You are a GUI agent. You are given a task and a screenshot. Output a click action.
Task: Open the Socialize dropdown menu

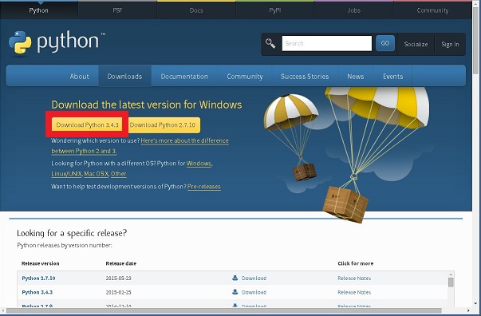[416, 44]
